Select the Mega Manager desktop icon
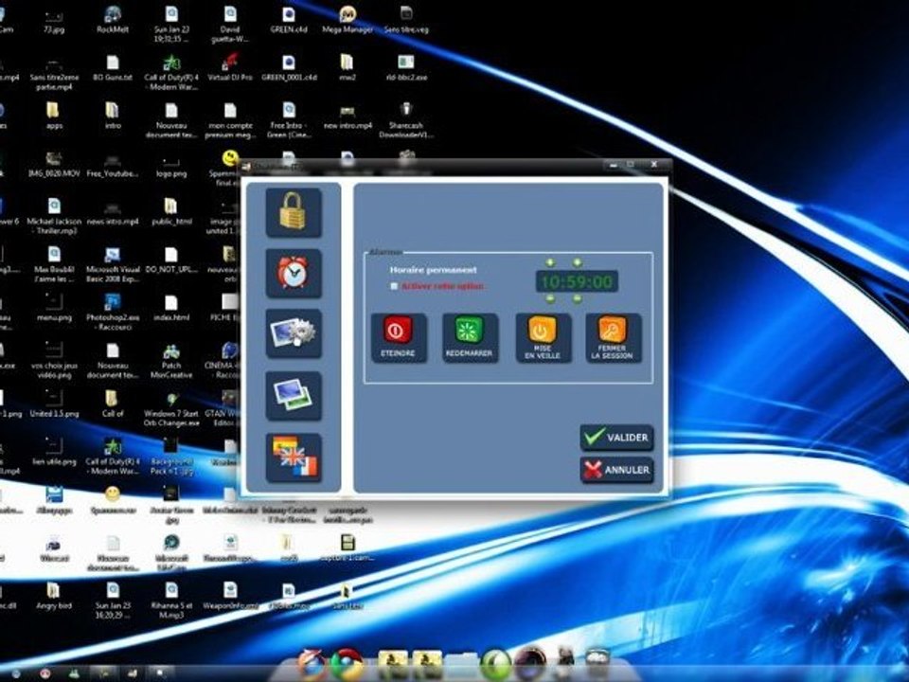The width and height of the screenshot is (909, 682). tap(348, 20)
